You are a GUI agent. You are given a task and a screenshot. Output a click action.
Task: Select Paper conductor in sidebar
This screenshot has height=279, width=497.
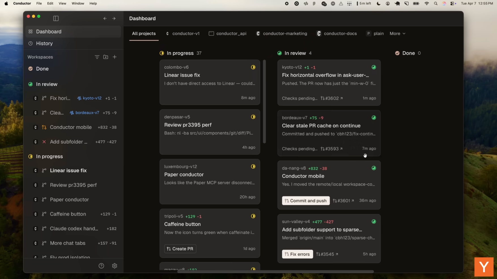click(73, 200)
